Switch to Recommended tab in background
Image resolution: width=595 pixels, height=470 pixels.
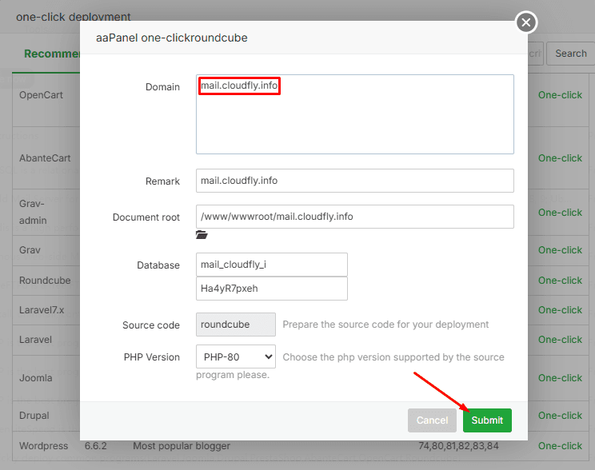(52, 54)
